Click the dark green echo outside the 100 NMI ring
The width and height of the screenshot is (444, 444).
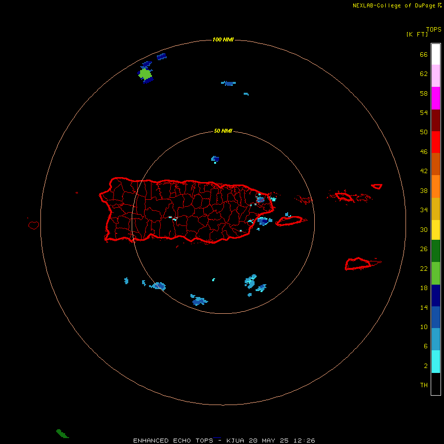click(x=62, y=434)
